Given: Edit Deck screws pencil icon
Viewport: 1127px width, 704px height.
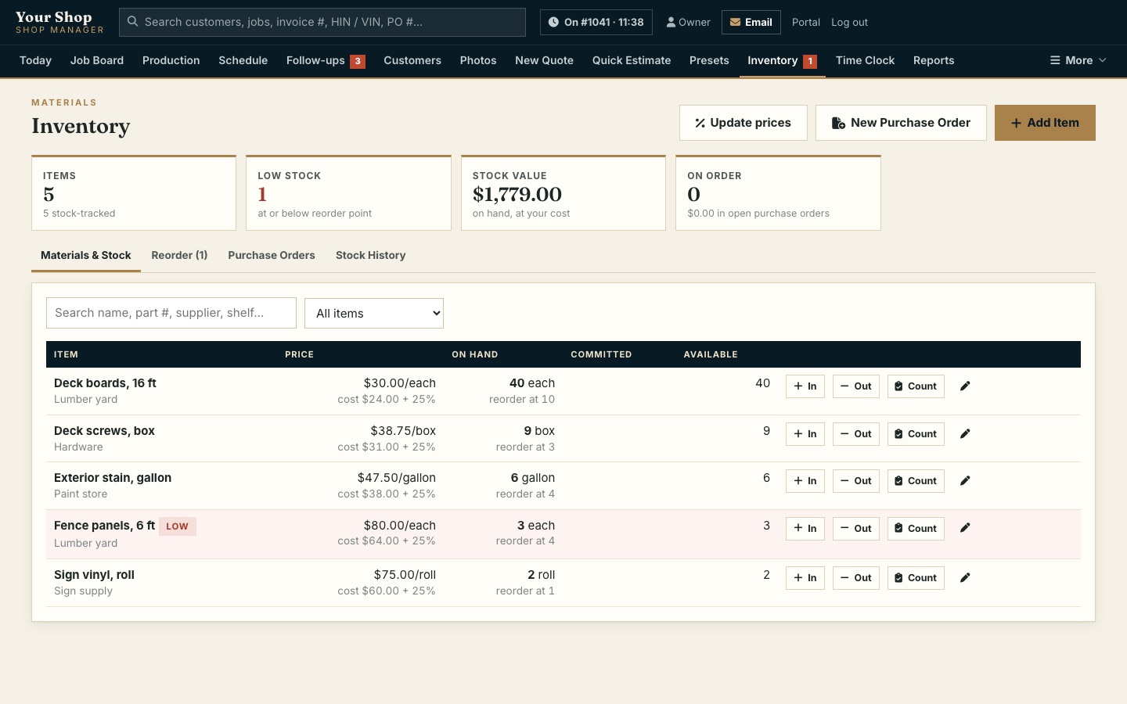Looking at the screenshot, I should (x=965, y=433).
